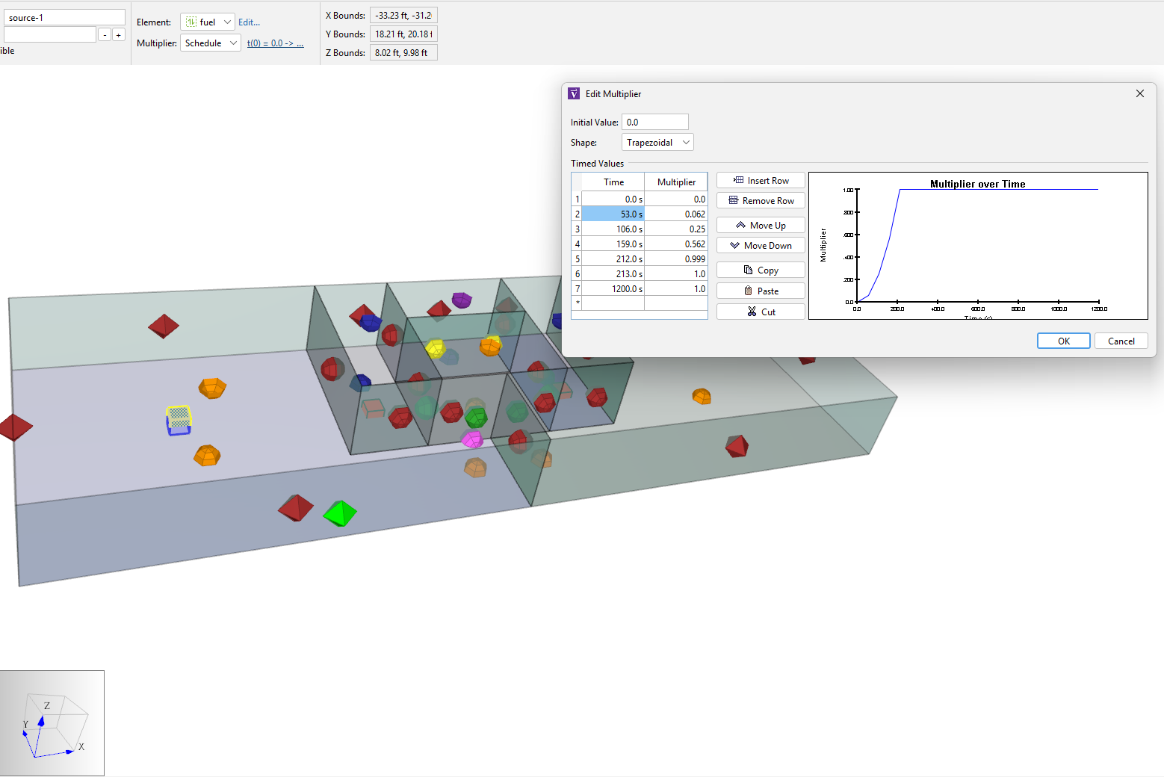1164x777 pixels.
Task: Click the XYZ axis orientation widget
Action: point(52,723)
